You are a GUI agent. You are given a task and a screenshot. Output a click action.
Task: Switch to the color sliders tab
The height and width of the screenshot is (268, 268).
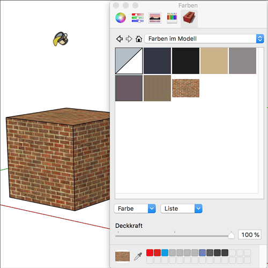[x=138, y=18]
